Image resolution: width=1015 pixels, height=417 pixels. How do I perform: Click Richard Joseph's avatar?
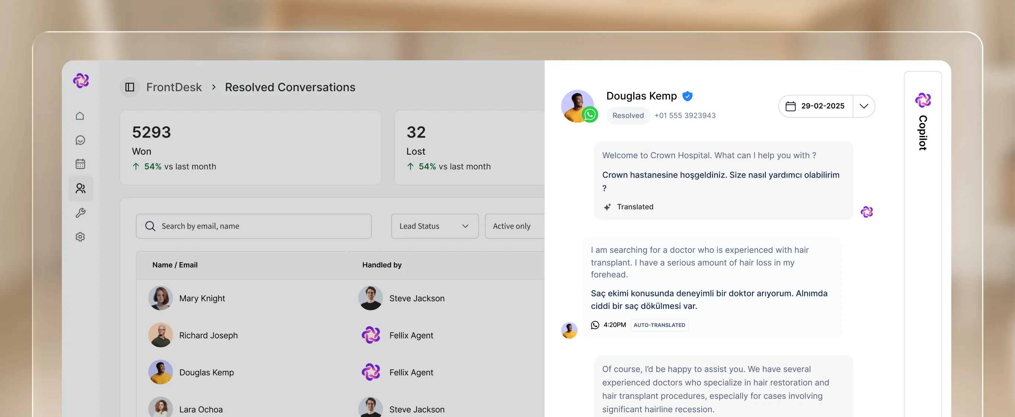[x=161, y=335]
